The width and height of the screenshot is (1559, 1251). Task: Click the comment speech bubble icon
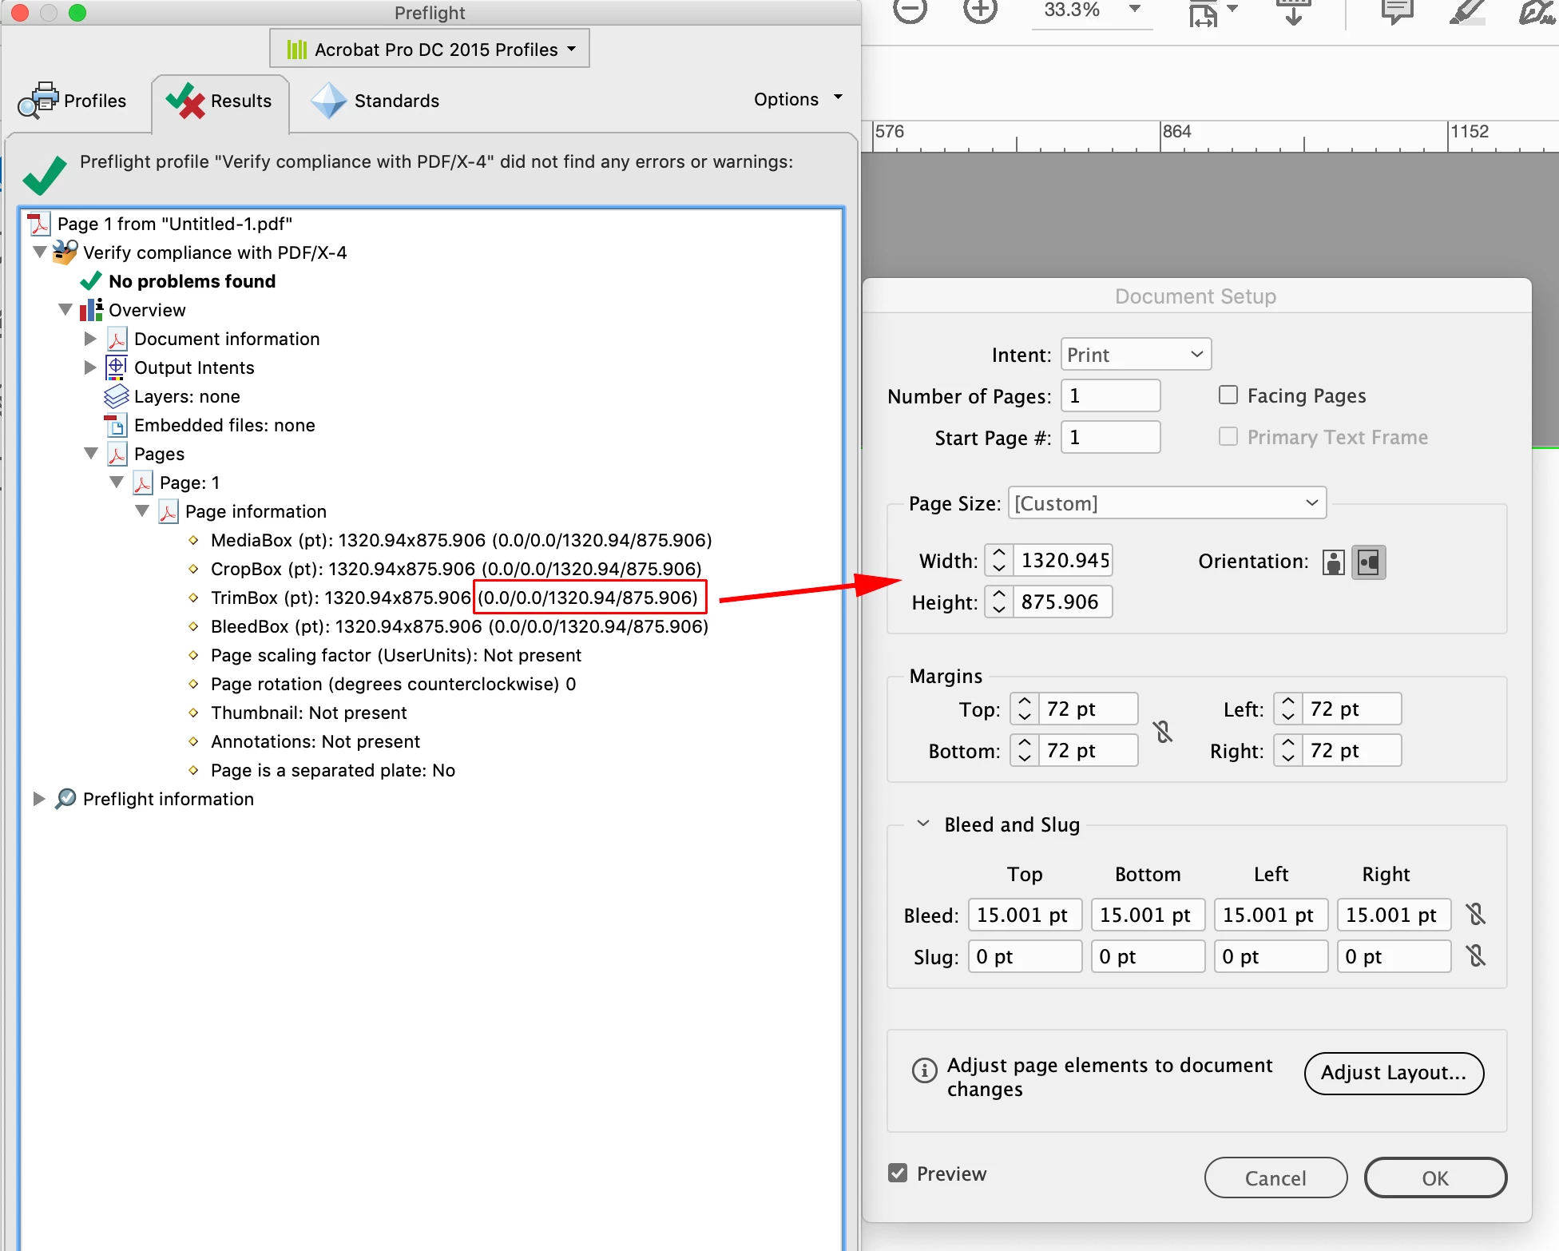tap(1397, 11)
